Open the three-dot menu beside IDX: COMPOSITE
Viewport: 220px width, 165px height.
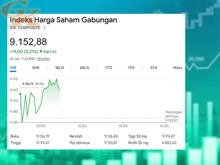coord(44,27)
